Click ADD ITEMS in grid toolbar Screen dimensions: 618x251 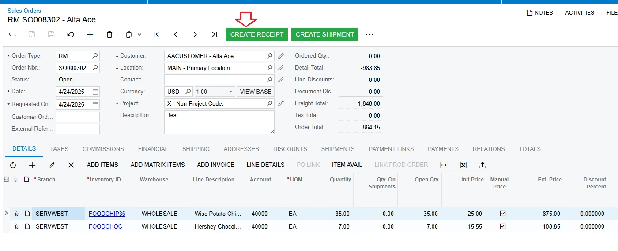(x=102, y=165)
